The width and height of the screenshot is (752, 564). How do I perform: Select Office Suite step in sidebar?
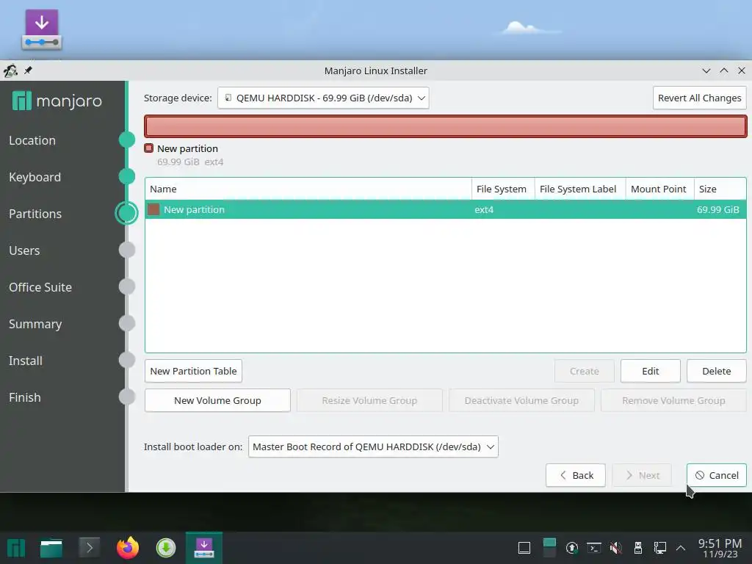point(40,287)
